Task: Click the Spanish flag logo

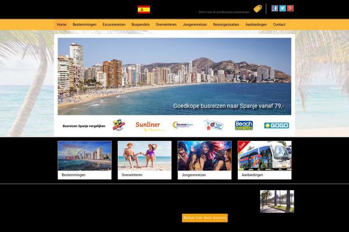Action: (144, 9)
